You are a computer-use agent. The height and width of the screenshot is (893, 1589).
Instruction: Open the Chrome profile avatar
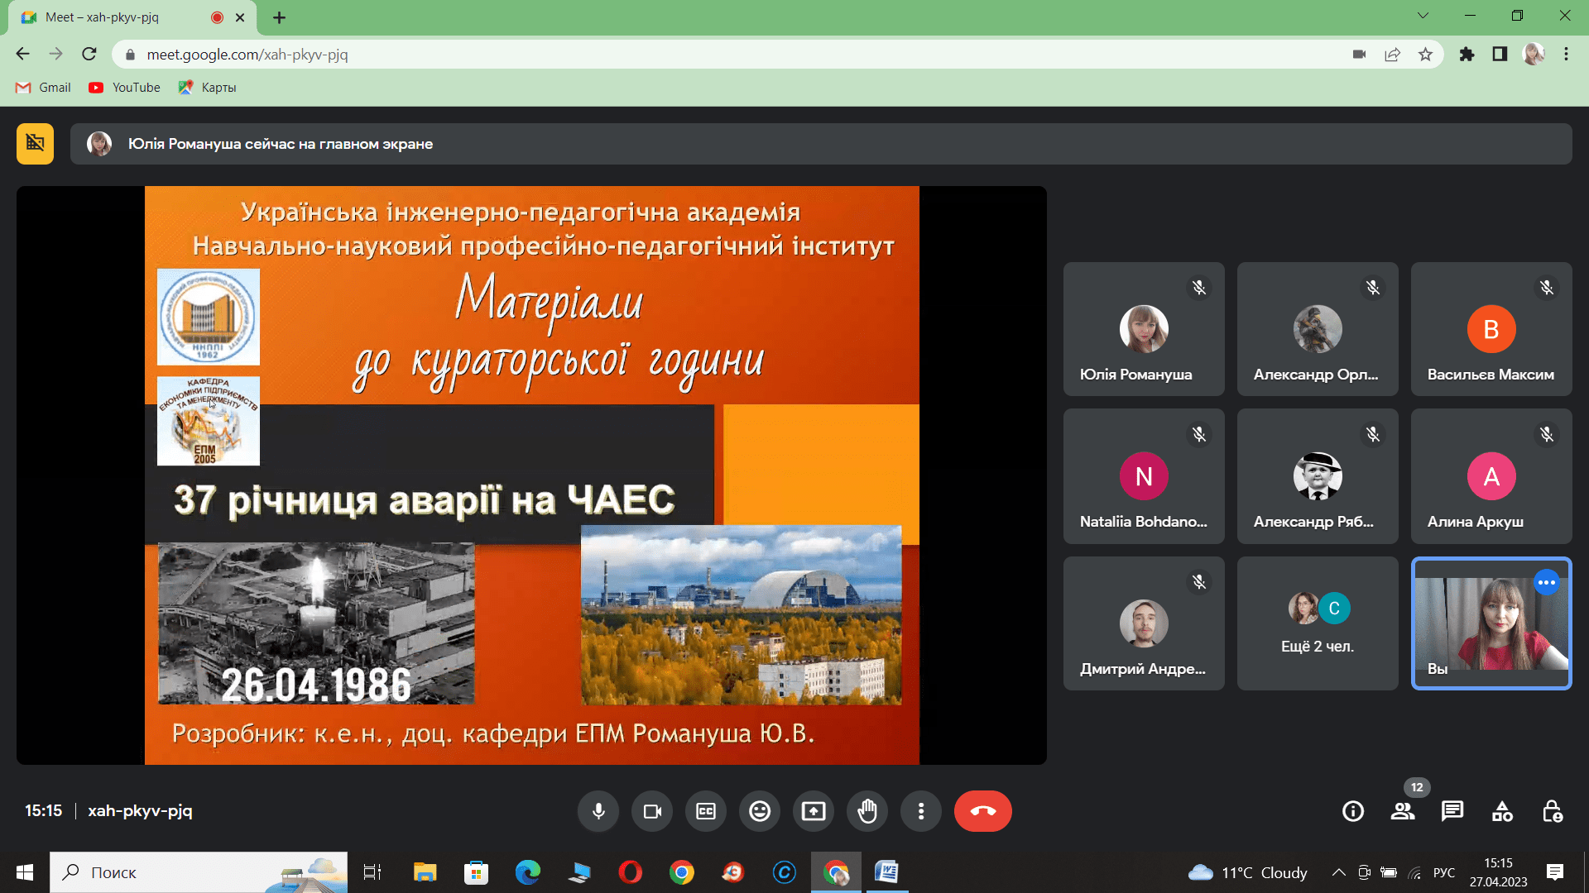pyautogui.click(x=1534, y=55)
